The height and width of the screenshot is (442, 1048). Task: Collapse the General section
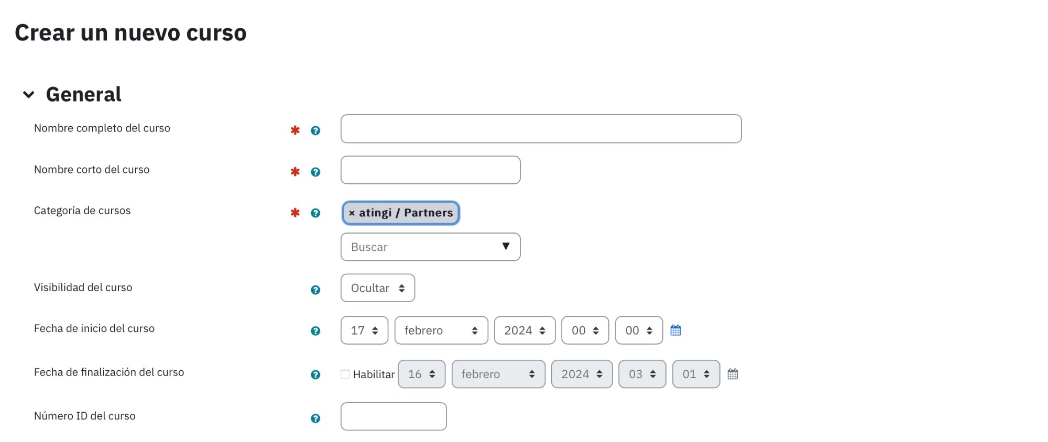click(x=29, y=95)
